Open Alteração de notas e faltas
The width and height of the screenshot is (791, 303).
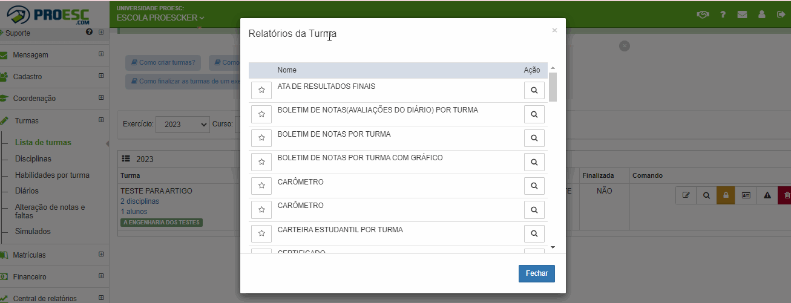click(50, 211)
